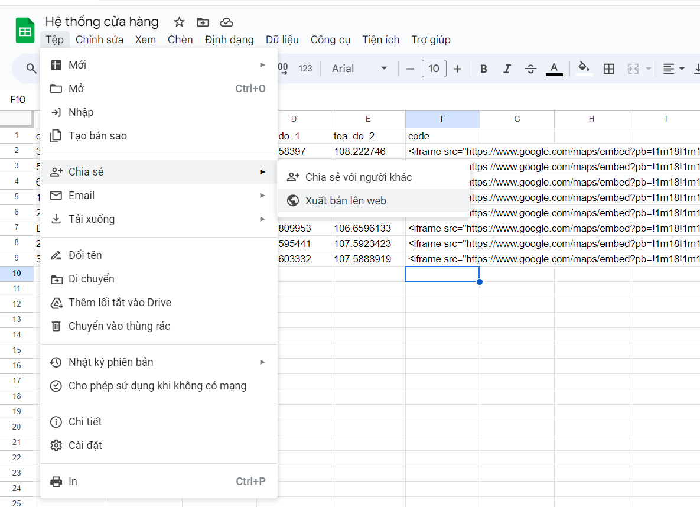Apply strikethrough formatting
The height and width of the screenshot is (507, 700).
tap(530, 69)
